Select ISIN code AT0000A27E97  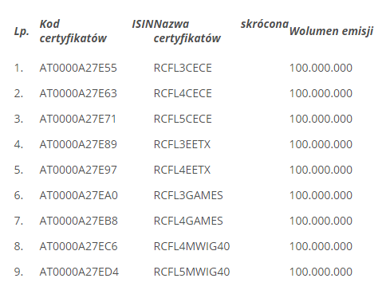point(78,170)
